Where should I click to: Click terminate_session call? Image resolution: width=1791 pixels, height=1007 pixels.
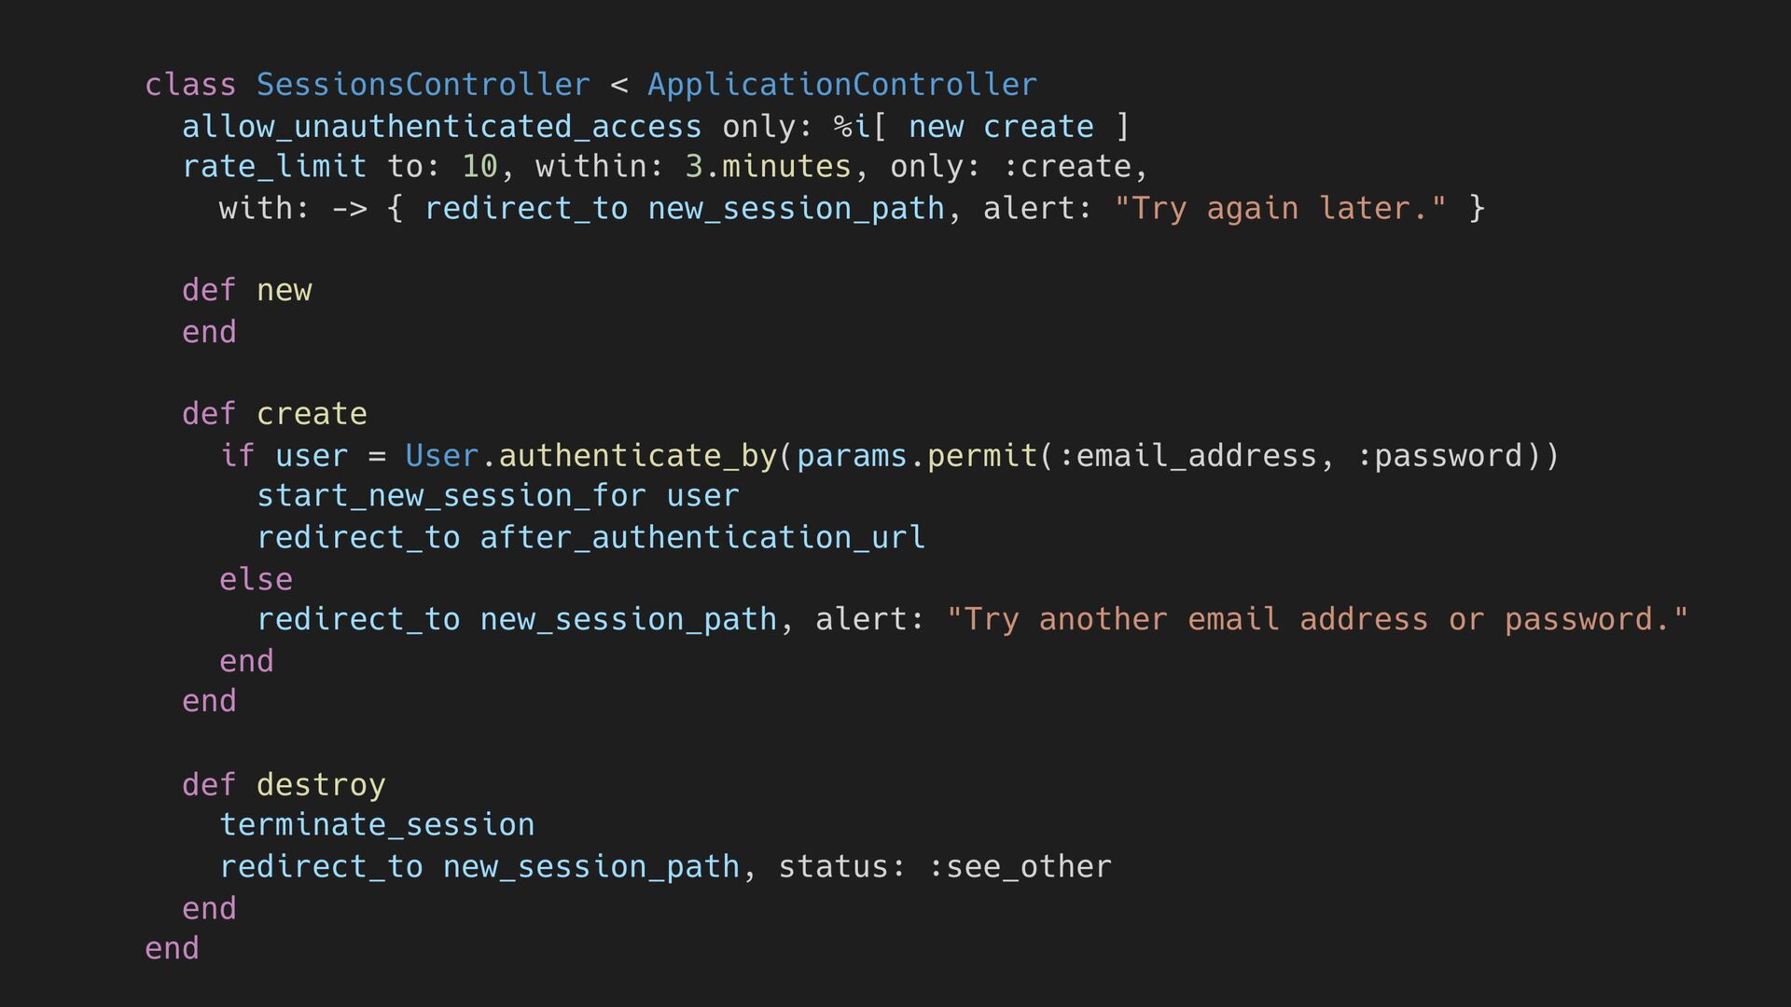pos(377,825)
